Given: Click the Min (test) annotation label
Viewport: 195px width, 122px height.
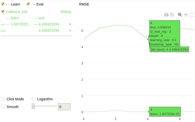Looking at the screenshot, I should (x=169, y=50).
